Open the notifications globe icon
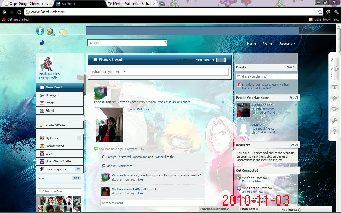Image resolution: width=341 pixels, height=213 pixels. 42,43
